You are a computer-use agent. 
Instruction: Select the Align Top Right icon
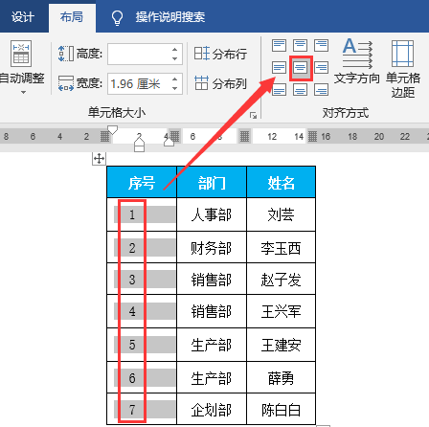pyautogui.click(x=321, y=45)
